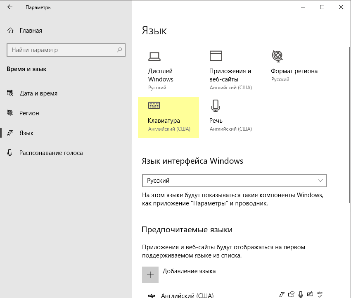Close the Параметры window
The image size is (351, 298).
point(341,7)
